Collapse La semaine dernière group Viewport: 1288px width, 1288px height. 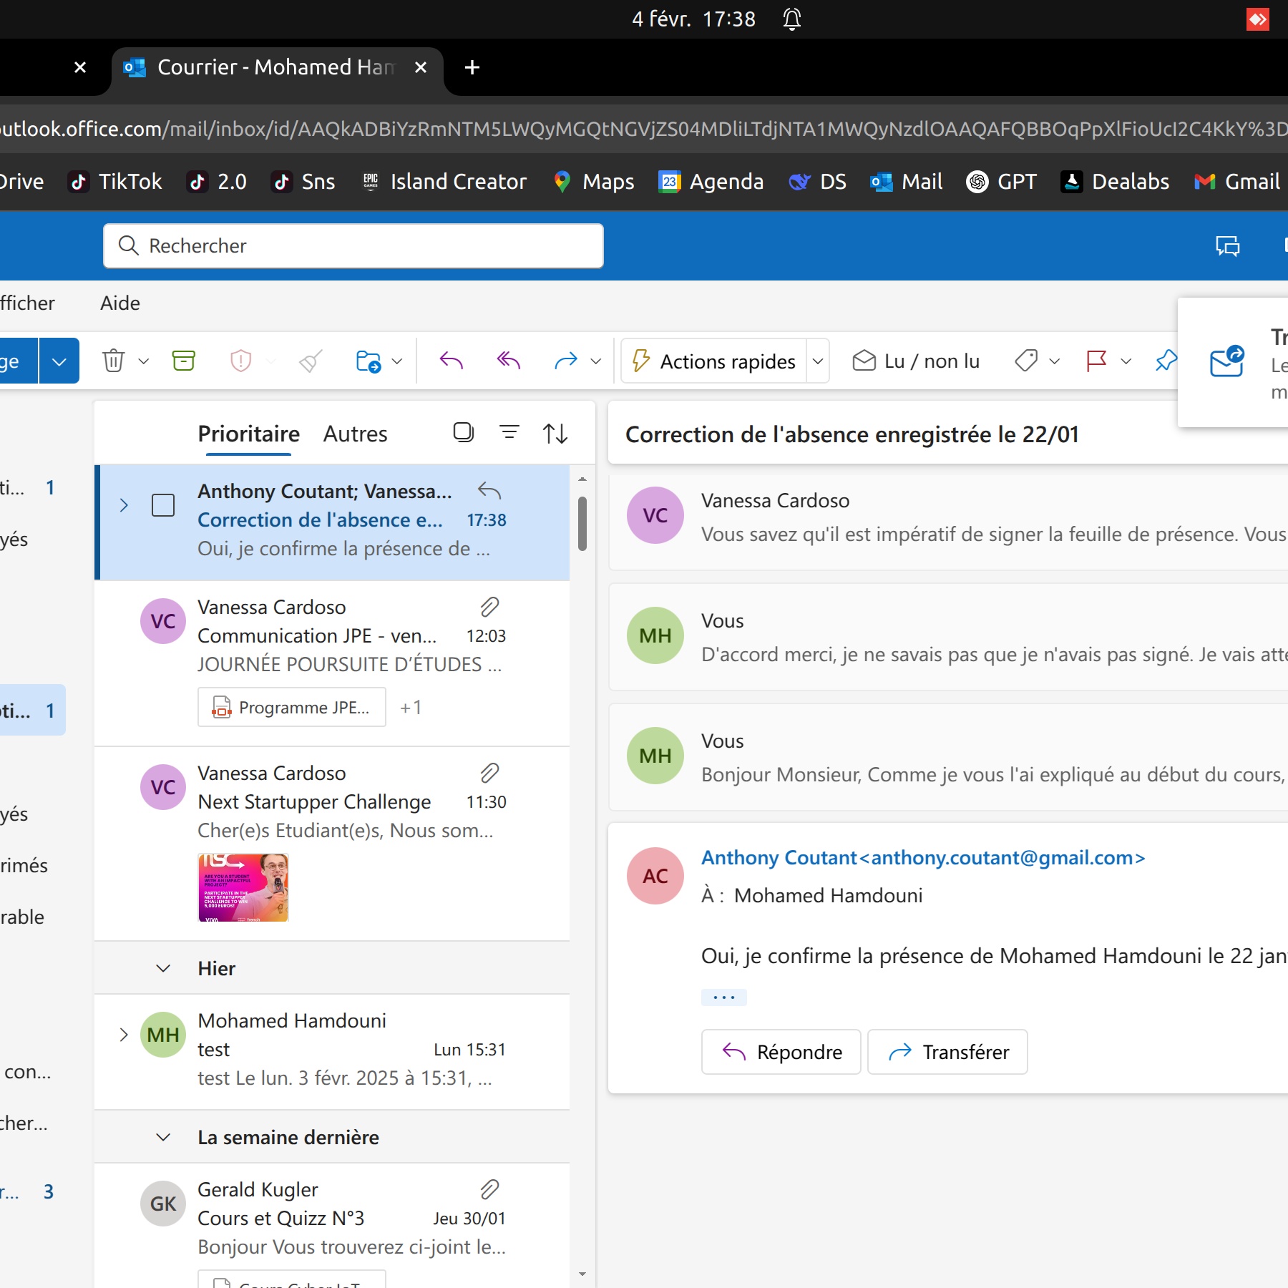163,1137
